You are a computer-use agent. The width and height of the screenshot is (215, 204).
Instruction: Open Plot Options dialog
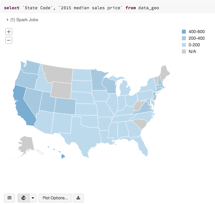point(55,198)
